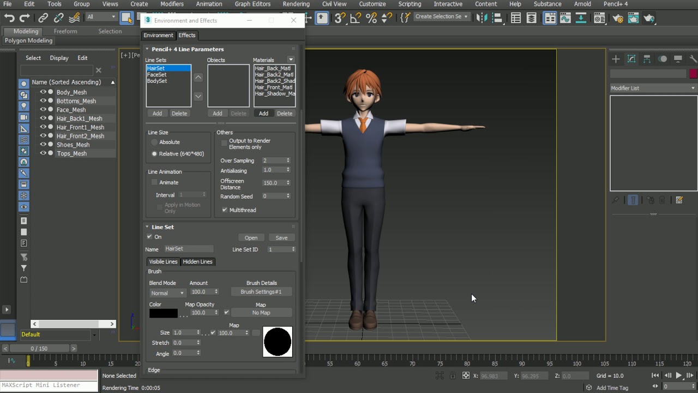Click the Mirror tool icon

click(x=481, y=18)
